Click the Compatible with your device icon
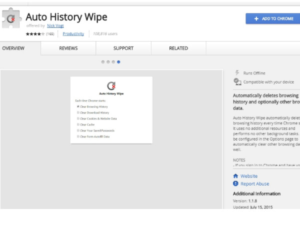 [237, 81]
